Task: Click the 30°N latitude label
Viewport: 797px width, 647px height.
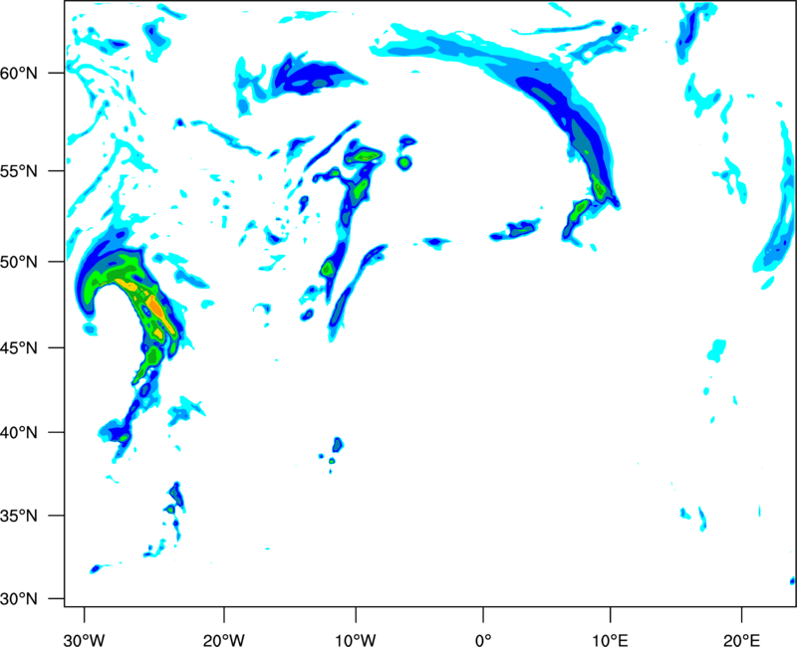Action: tap(19, 599)
